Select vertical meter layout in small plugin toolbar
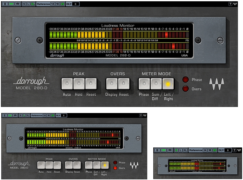This screenshot has width=243, height=180. pyautogui.click(x=157, y=150)
